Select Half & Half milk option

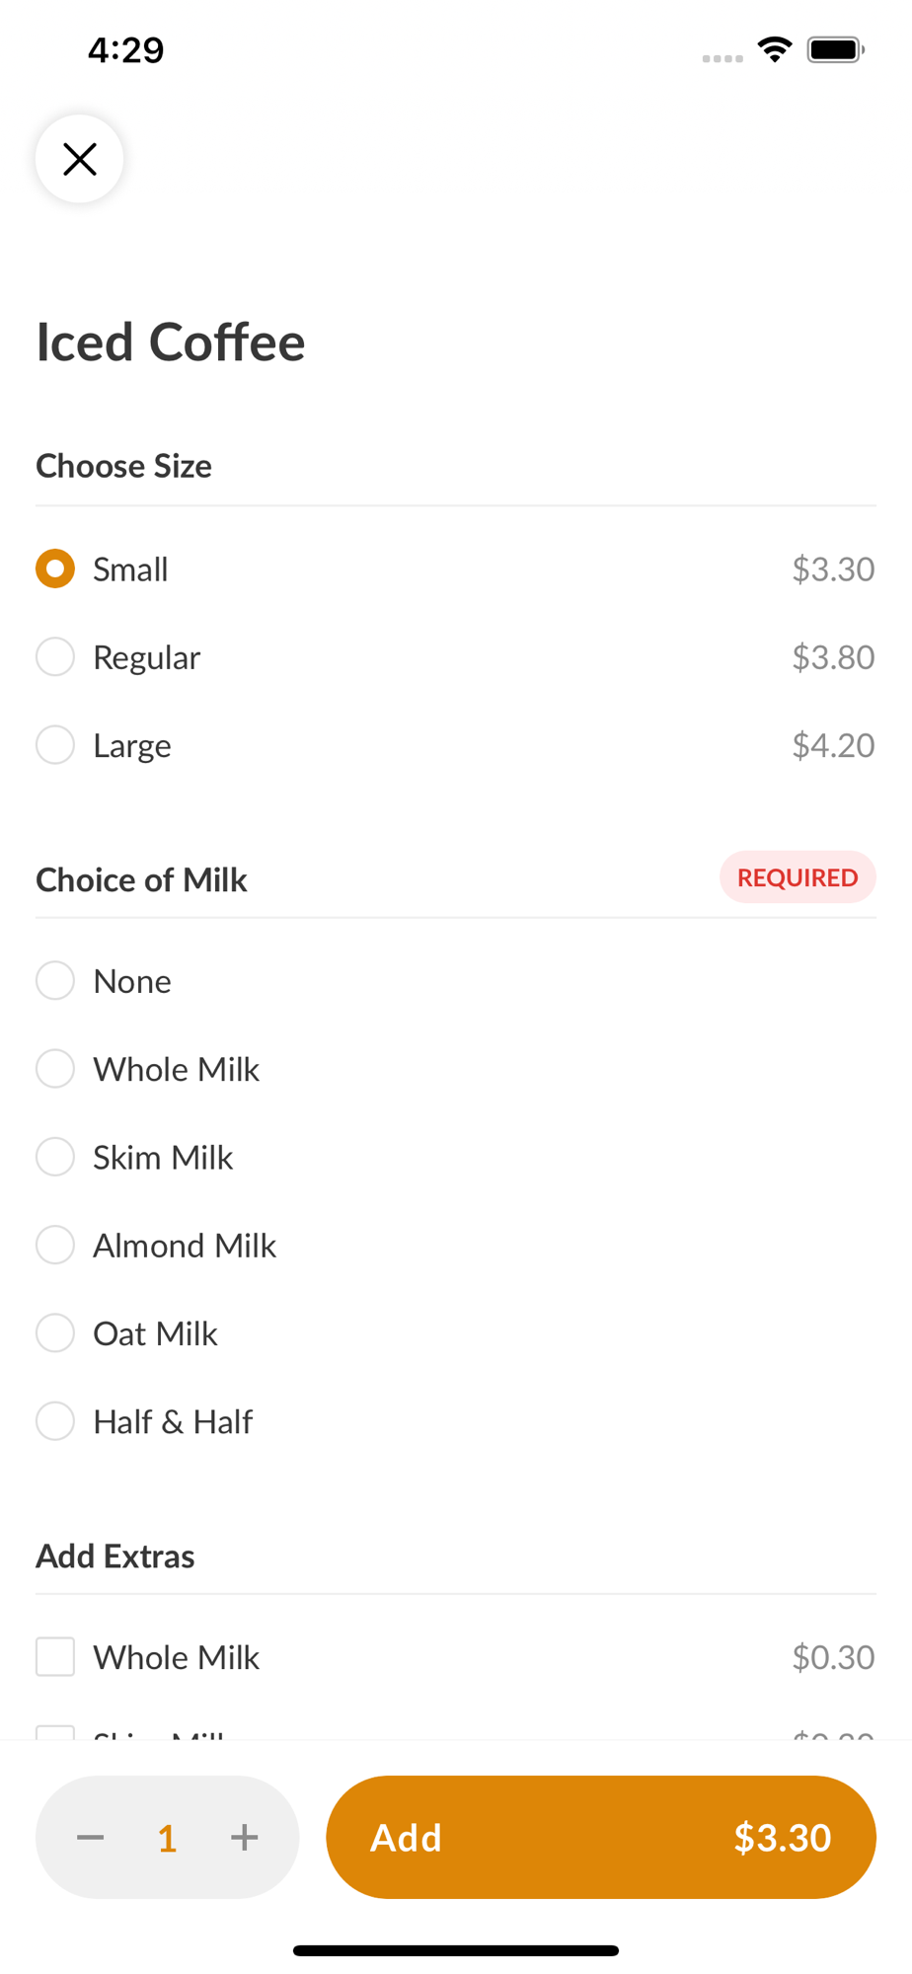coord(455,1421)
